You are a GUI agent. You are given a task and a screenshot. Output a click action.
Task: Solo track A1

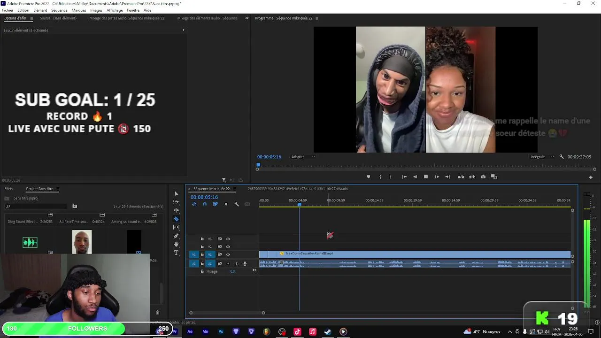(236, 263)
